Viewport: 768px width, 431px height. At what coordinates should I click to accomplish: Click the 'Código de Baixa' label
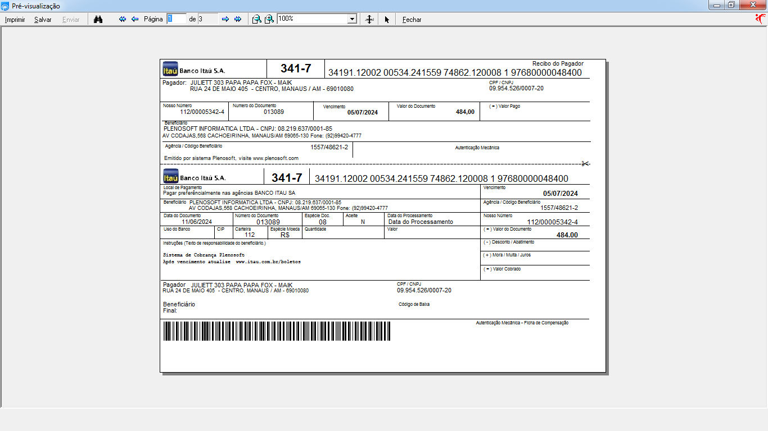[414, 304]
